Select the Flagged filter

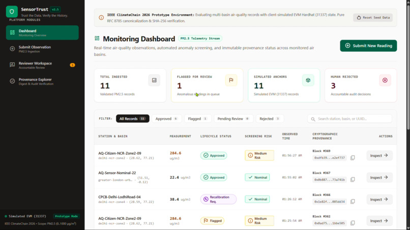click(197, 118)
